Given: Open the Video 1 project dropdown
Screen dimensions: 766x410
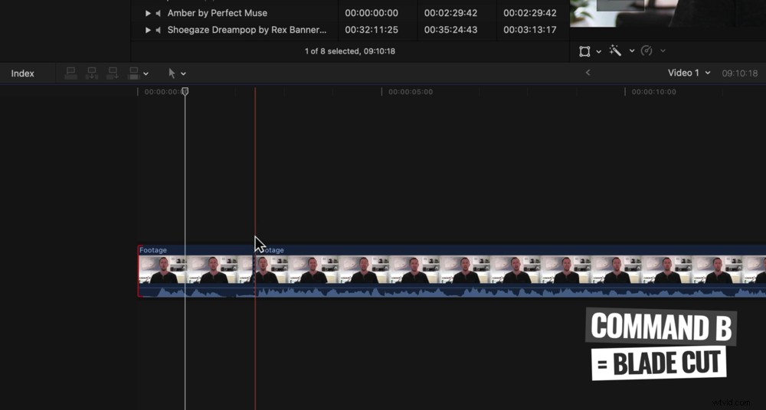Looking at the screenshot, I should click(x=689, y=73).
